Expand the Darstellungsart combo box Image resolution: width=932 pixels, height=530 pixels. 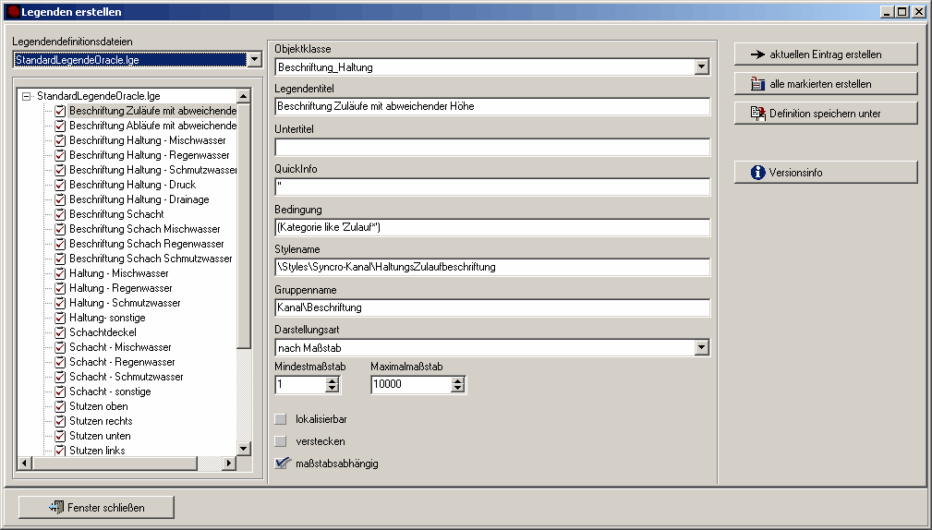click(x=701, y=348)
